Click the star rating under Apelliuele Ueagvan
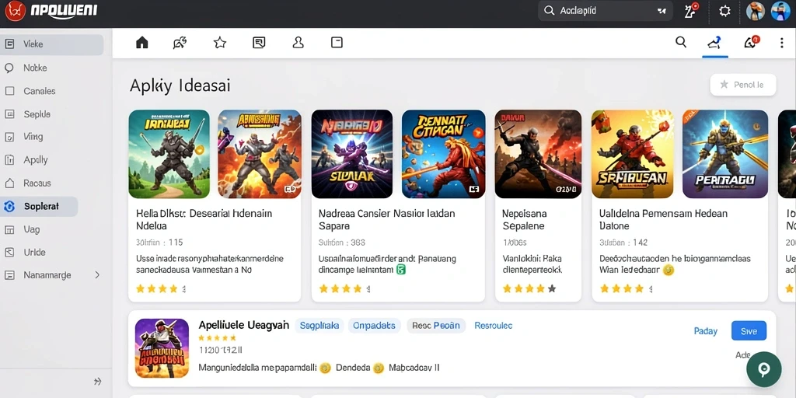Image resolution: width=796 pixels, height=398 pixels. click(218, 337)
